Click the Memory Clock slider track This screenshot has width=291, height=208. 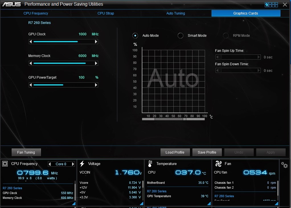coord(63,63)
